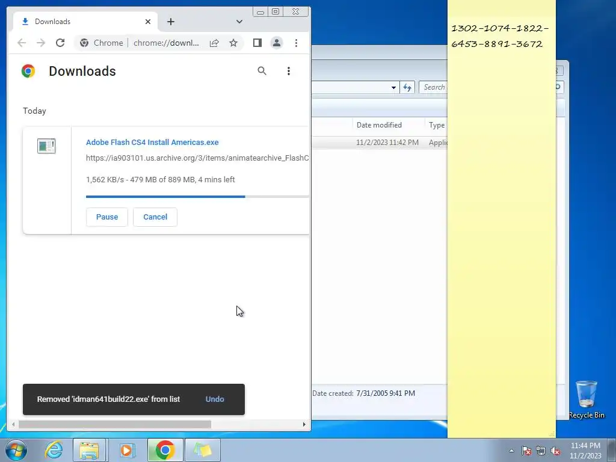Open the Chrome profile avatar
Viewport: 616px width, 462px height.
tap(277, 43)
